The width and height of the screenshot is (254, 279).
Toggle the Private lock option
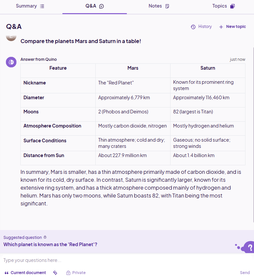(76, 273)
